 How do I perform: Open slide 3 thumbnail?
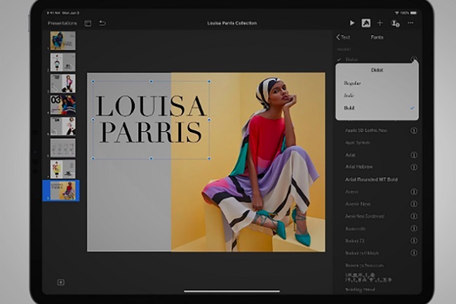point(63,84)
